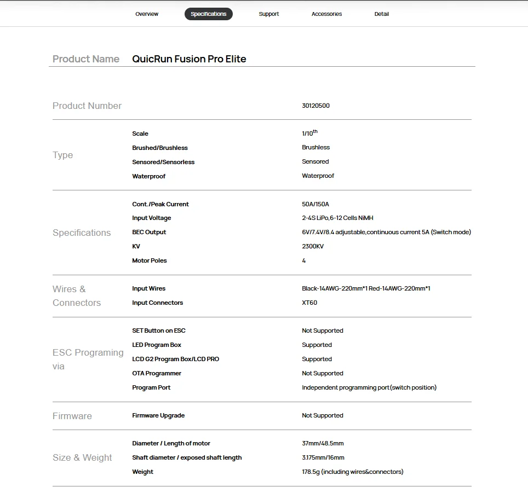Click the LED Program Box label

click(x=157, y=345)
